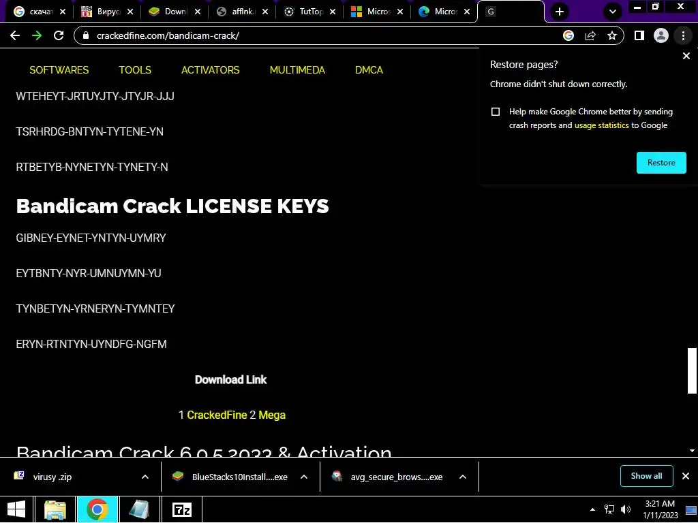Open the network status tray icon
The height and width of the screenshot is (523, 698).
(609, 509)
